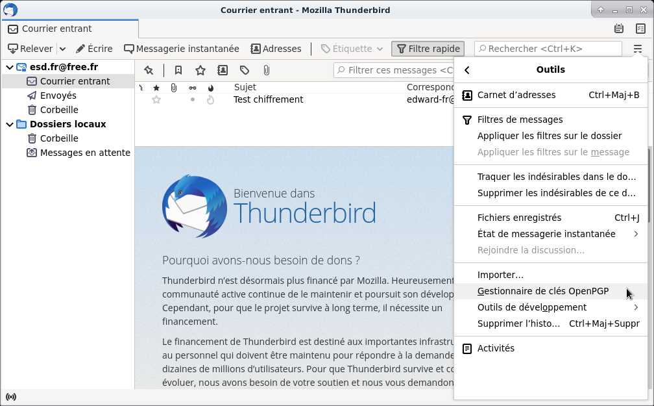Collapse the esd.fr@free.fr account tree

coord(10,67)
